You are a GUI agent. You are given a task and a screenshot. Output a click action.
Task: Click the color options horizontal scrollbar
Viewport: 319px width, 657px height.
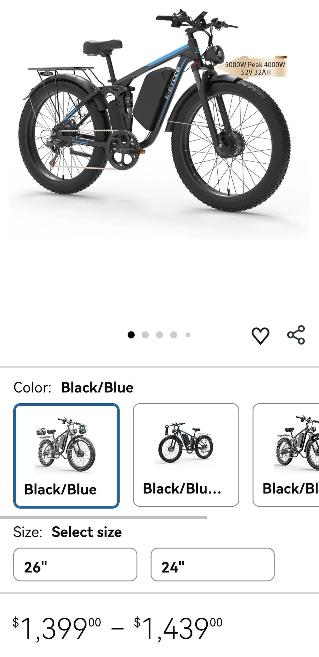pos(103,517)
